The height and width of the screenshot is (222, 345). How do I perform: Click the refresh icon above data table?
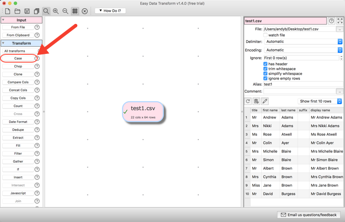(248, 101)
